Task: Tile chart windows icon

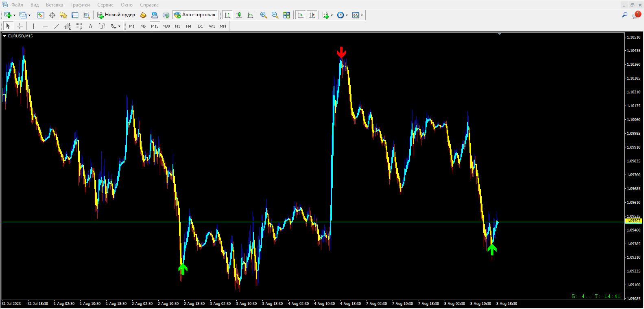Action: (286, 15)
